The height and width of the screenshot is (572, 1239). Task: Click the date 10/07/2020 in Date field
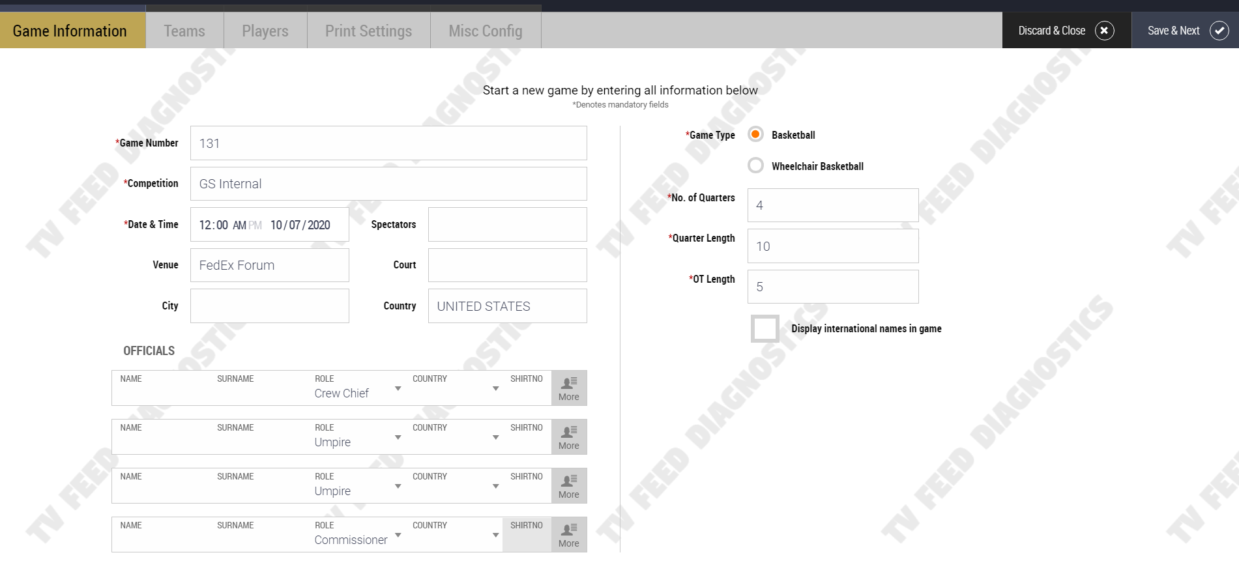click(300, 225)
